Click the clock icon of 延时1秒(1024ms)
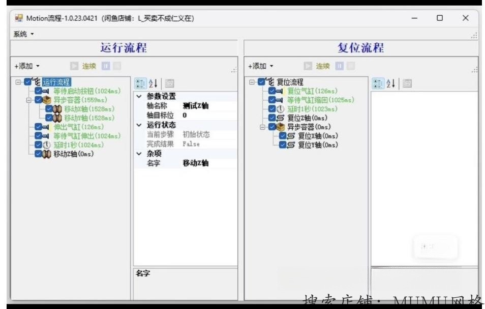The height and width of the screenshot is (309, 485). [x=47, y=145]
